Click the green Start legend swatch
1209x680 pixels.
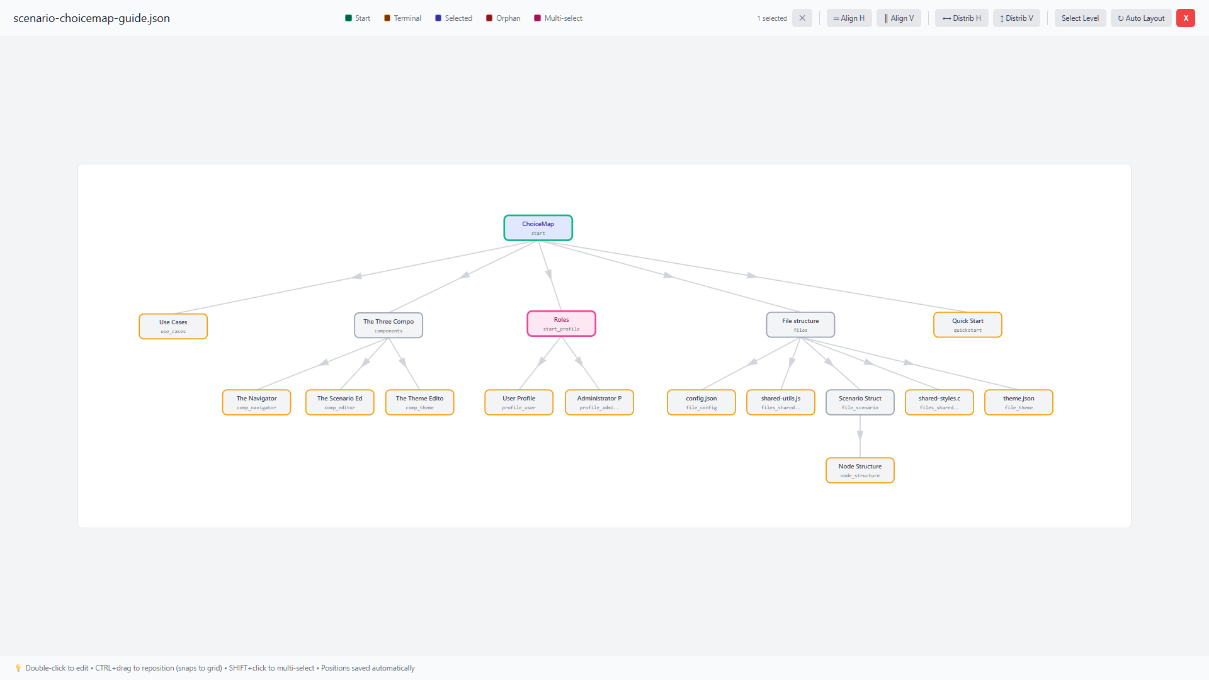click(x=349, y=18)
